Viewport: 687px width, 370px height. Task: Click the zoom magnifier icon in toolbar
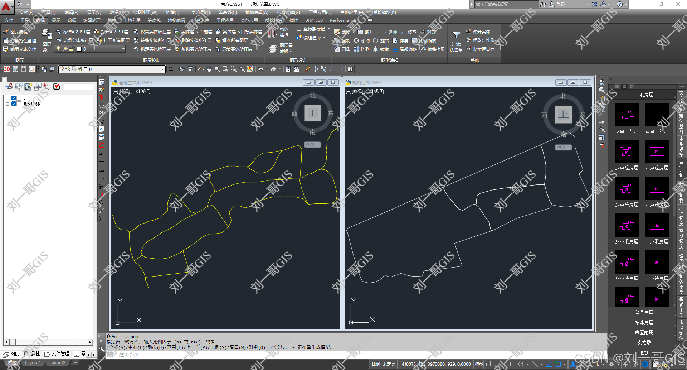click(217, 69)
